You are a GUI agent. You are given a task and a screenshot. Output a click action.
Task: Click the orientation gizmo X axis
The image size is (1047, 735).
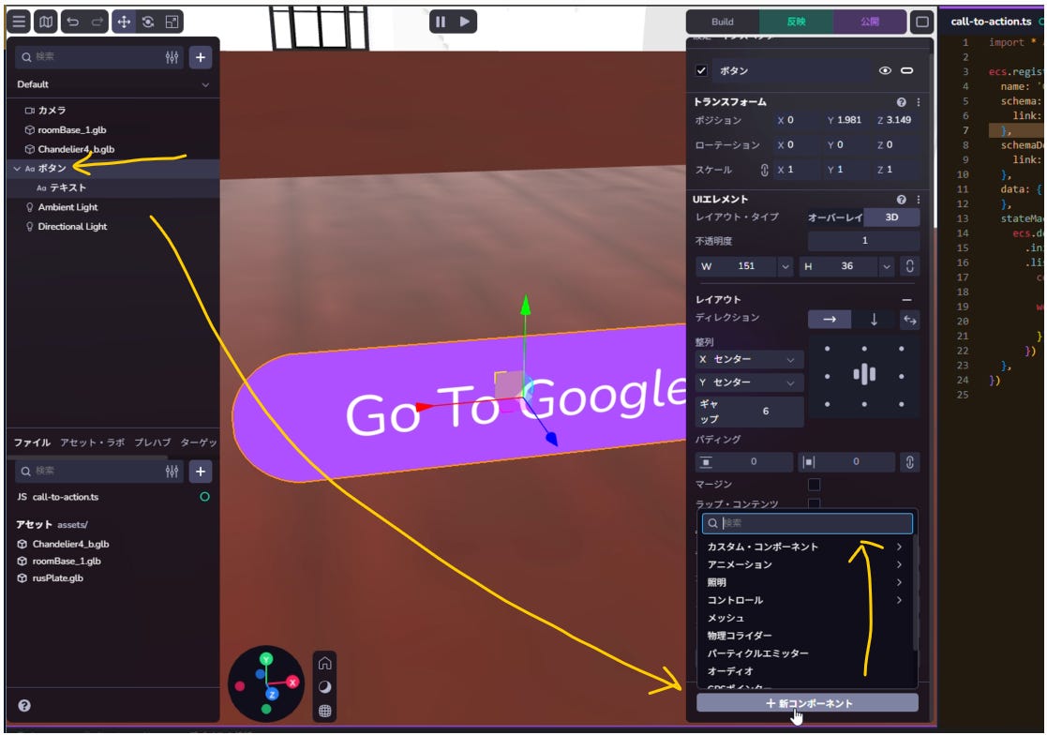tap(292, 682)
